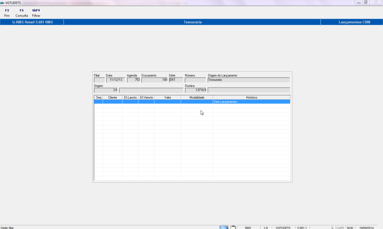Click the Origem field showing 3-5
Screen dimensions: 383x229
[x=106, y=90]
